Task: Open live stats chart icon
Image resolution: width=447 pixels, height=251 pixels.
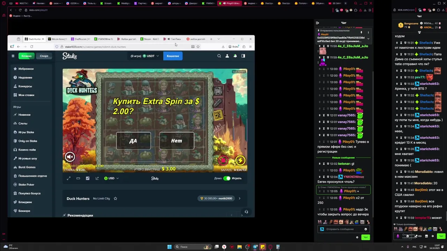Action: (88, 178)
